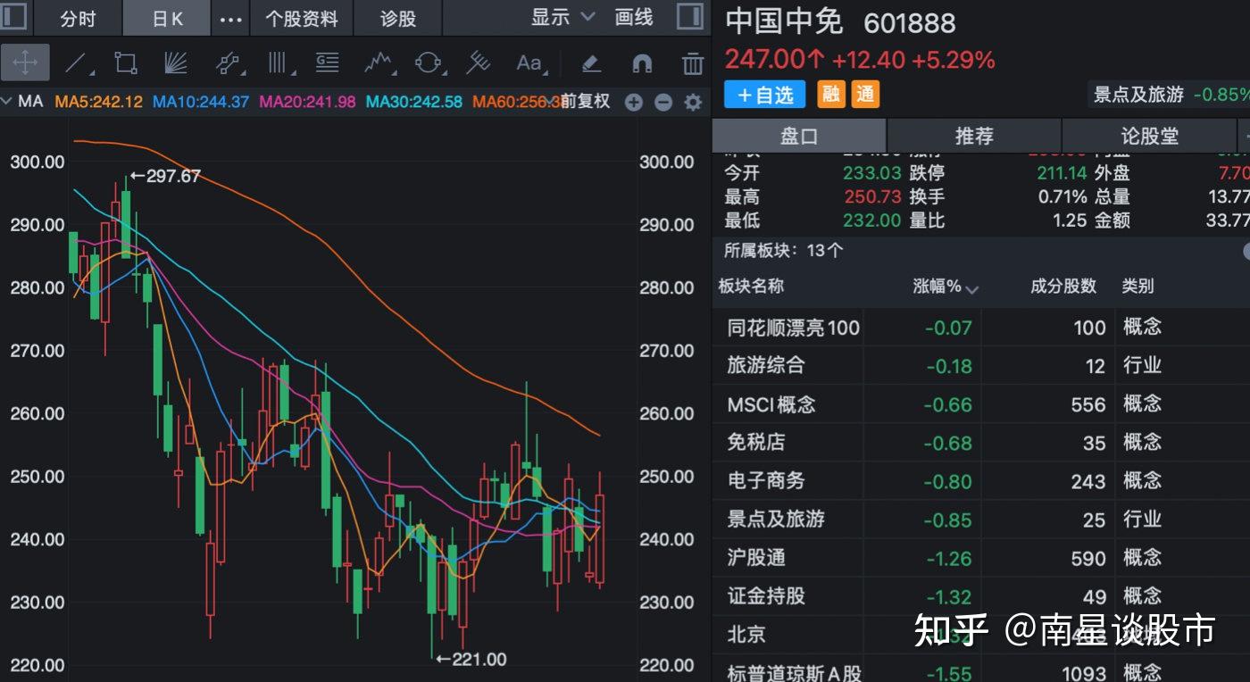Image resolution: width=1250 pixels, height=682 pixels.
Task: Click the 涨幅% sort arrow in sector list
Action: (x=973, y=287)
